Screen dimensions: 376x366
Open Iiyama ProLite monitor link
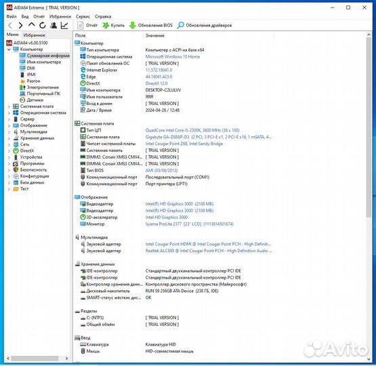190,224
